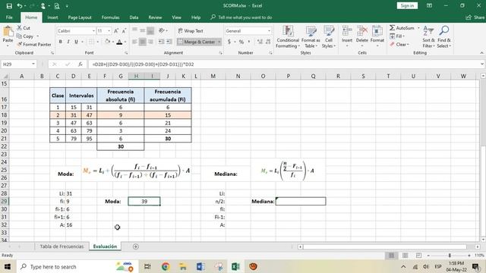Click AutoSum sigma icon
The image size is (486, 273).
pyautogui.click(x=393, y=28)
